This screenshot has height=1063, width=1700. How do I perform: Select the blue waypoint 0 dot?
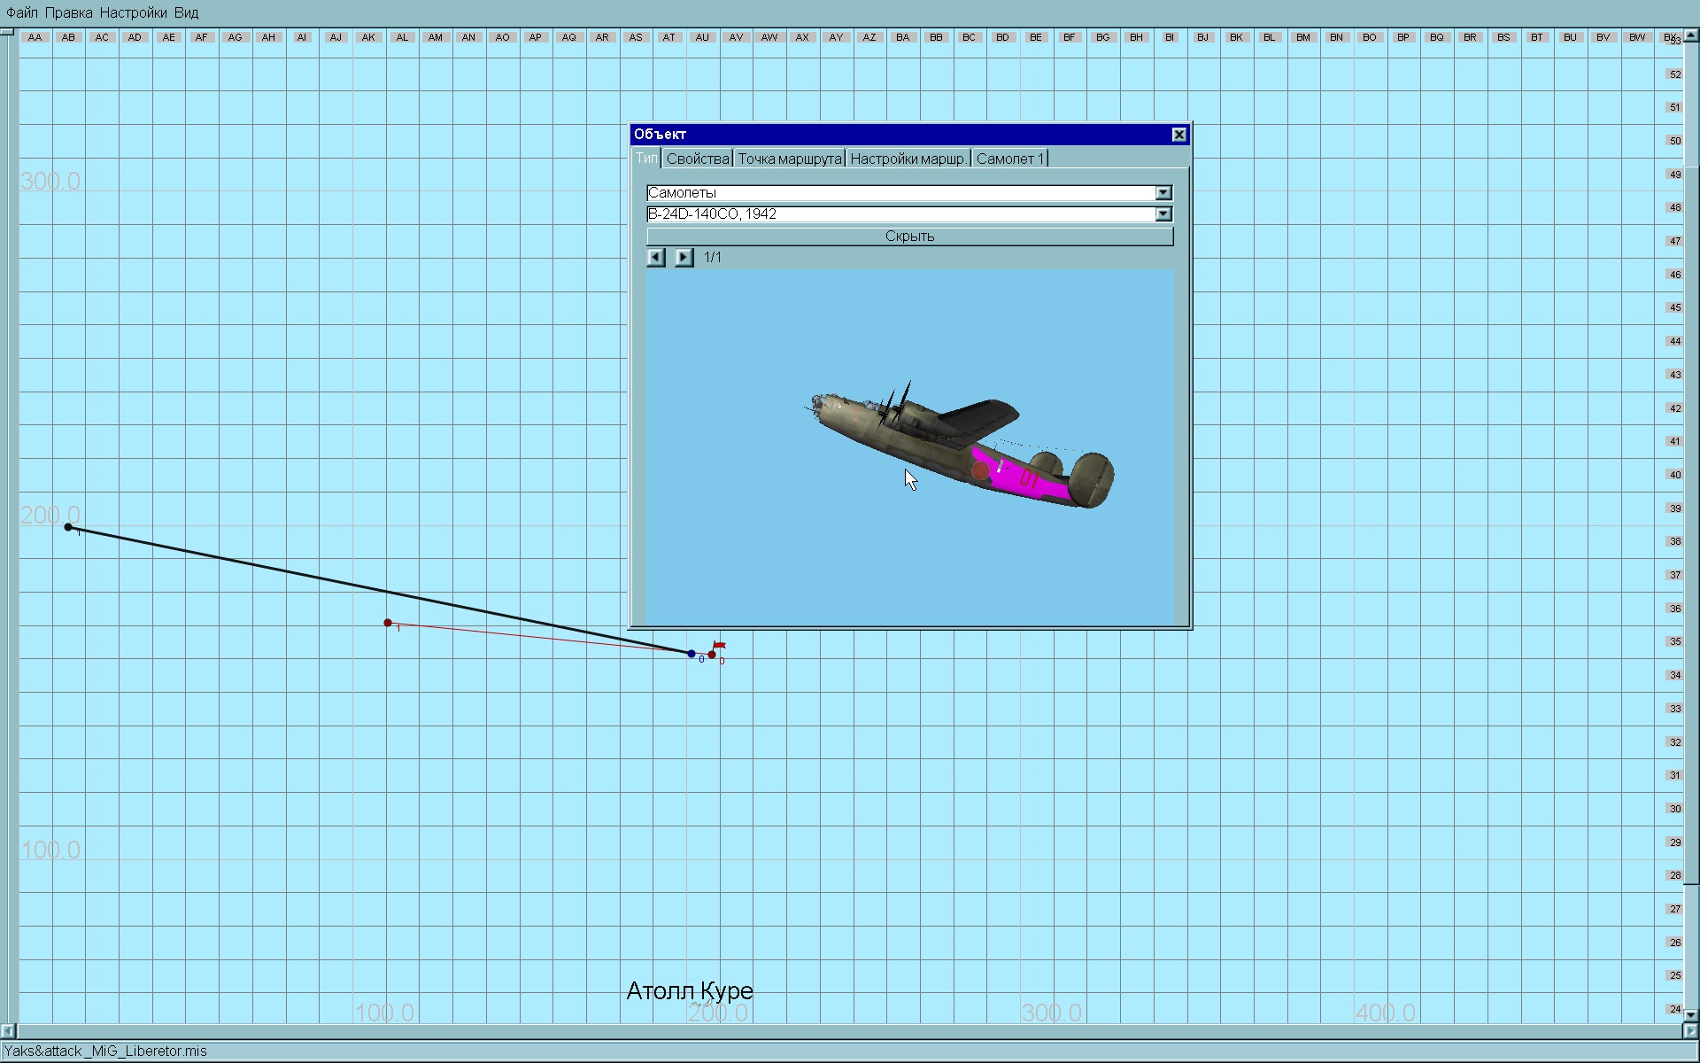tap(692, 654)
